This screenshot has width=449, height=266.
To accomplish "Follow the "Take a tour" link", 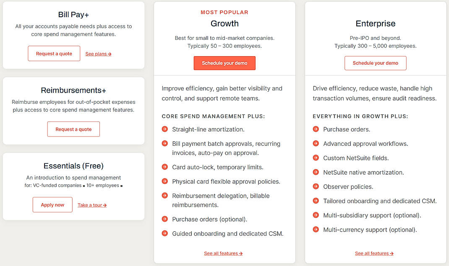I will [91, 204].
